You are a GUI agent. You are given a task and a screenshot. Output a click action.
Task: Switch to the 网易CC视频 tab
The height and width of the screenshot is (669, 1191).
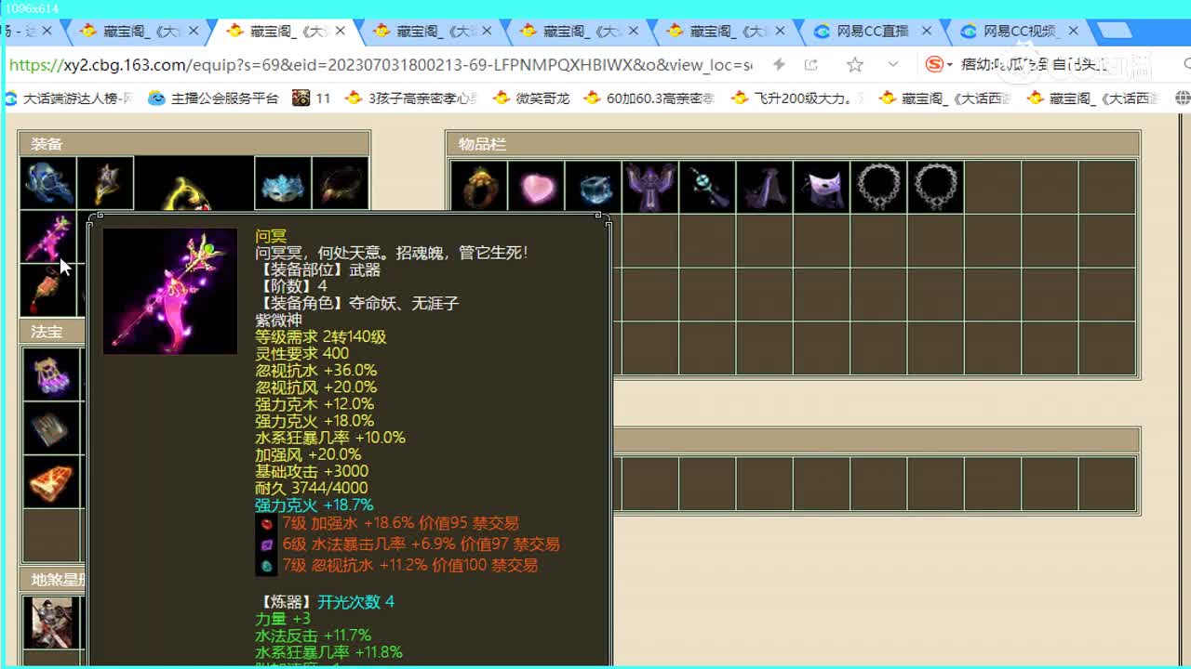[1019, 31]
